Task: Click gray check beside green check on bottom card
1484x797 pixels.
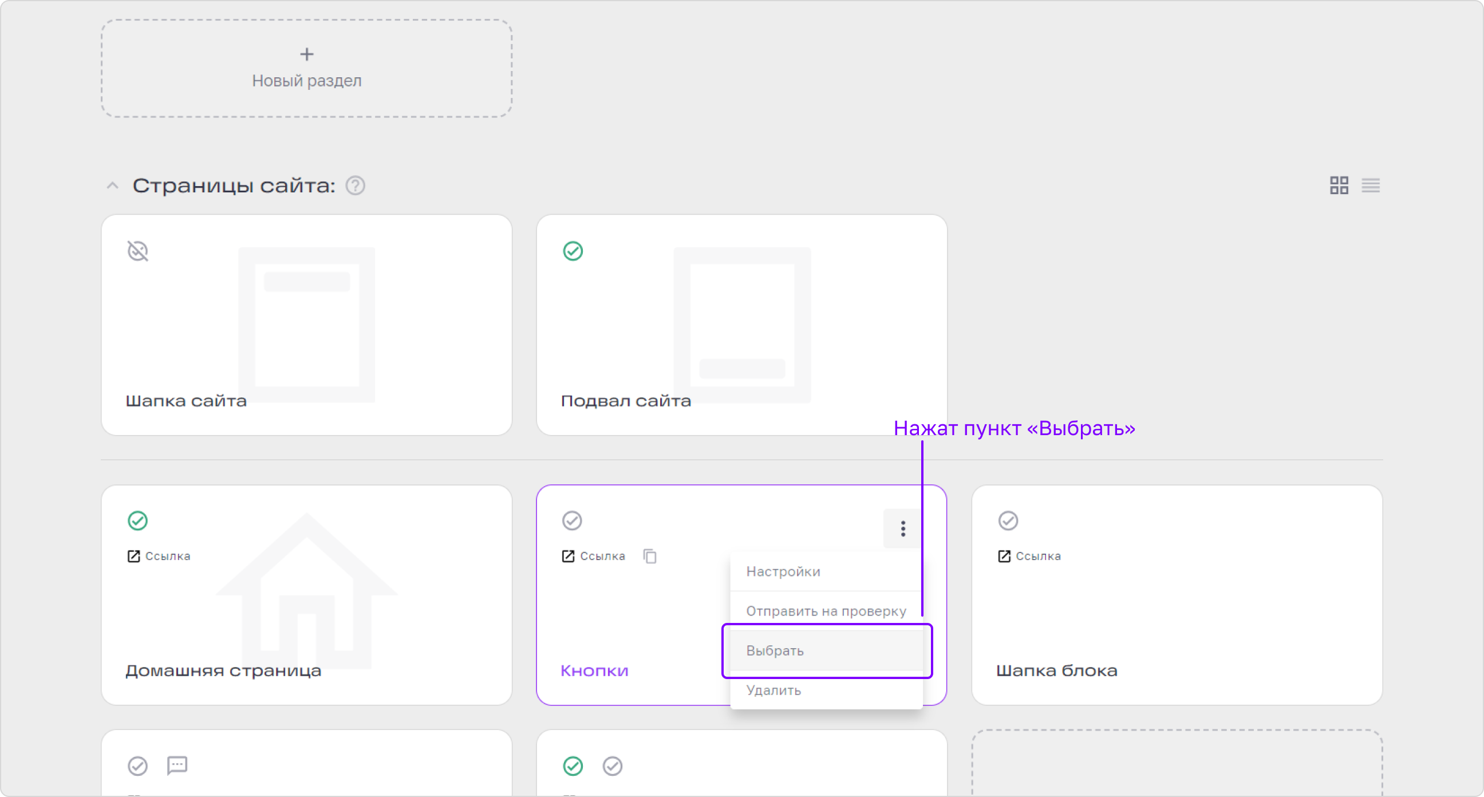Action: [613, 766]
